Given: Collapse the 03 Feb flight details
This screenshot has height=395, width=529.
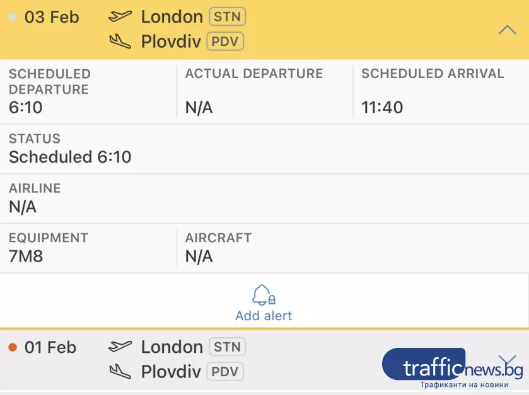Looking at the screenshot, I should [507, 30].
